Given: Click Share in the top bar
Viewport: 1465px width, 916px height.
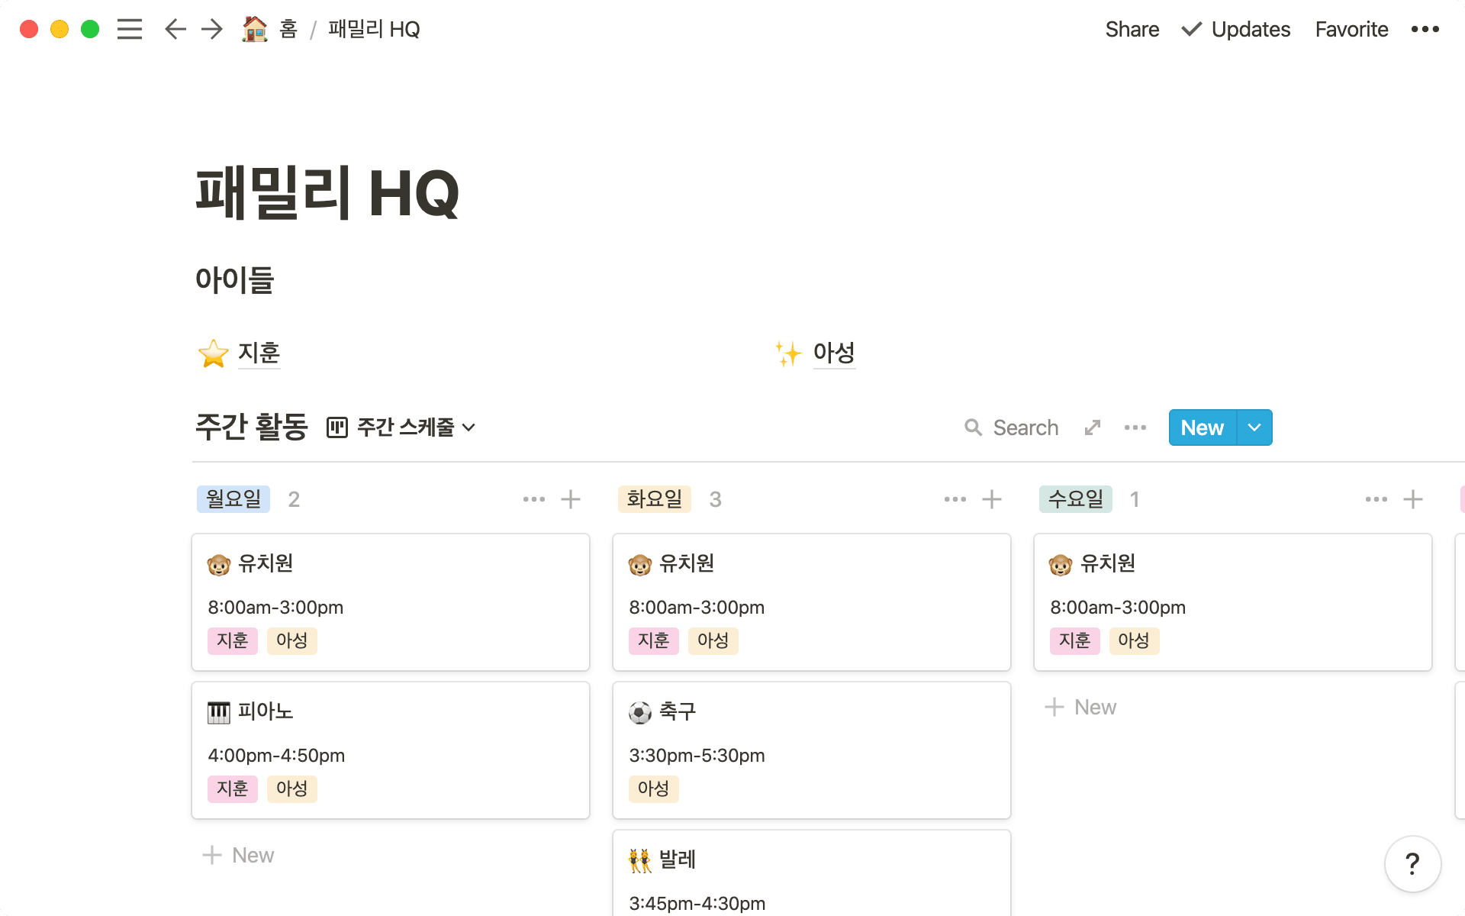Looking at the screenshot, I should tap(1132, 29).
